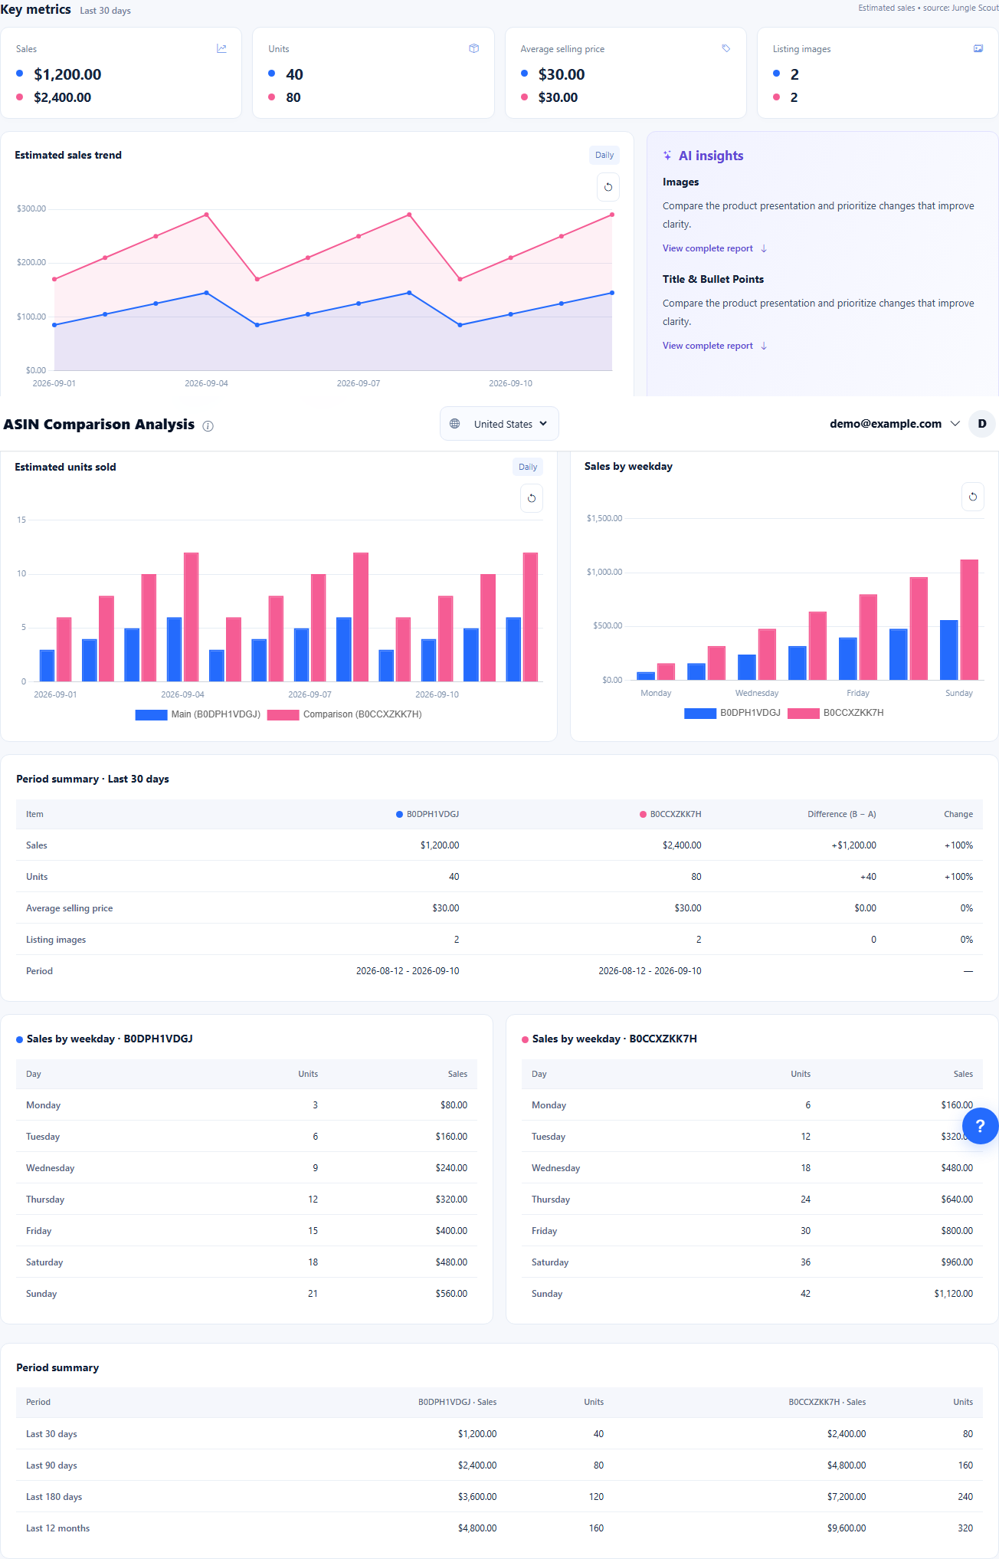The height and width of the screenshot is (1559, 999).
Task: Click the 'Last 30 days' label by Key metrics
Action: 105,11
